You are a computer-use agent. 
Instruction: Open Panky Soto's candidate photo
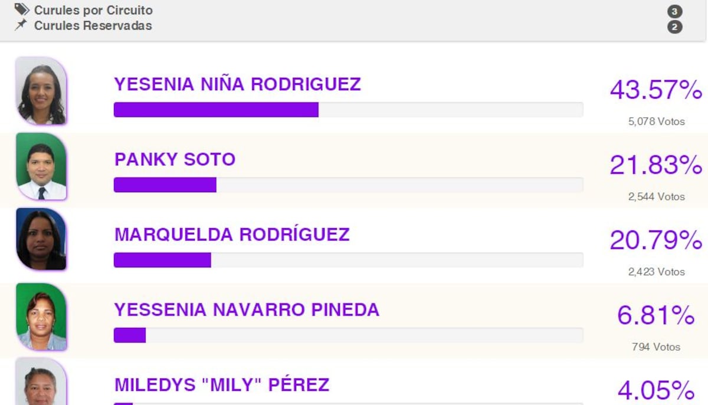tap(41, 166)
